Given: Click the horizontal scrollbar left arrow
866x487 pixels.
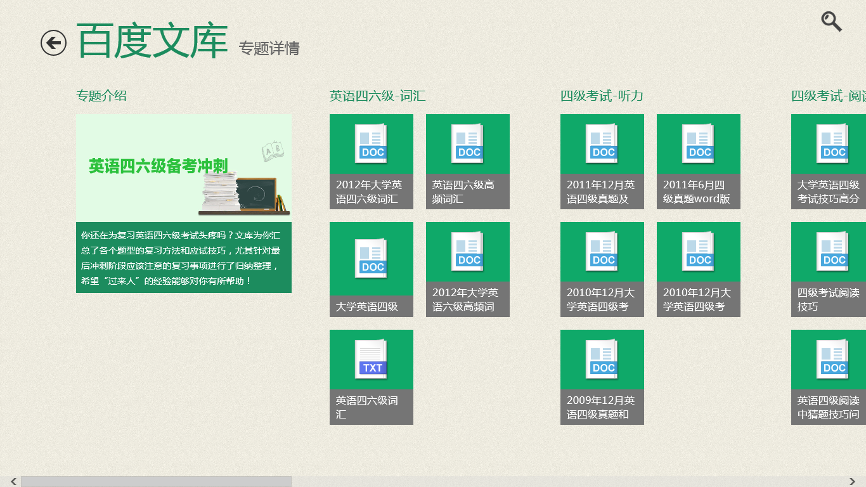Looking at the screenshot, I should [x=13, y=482].
